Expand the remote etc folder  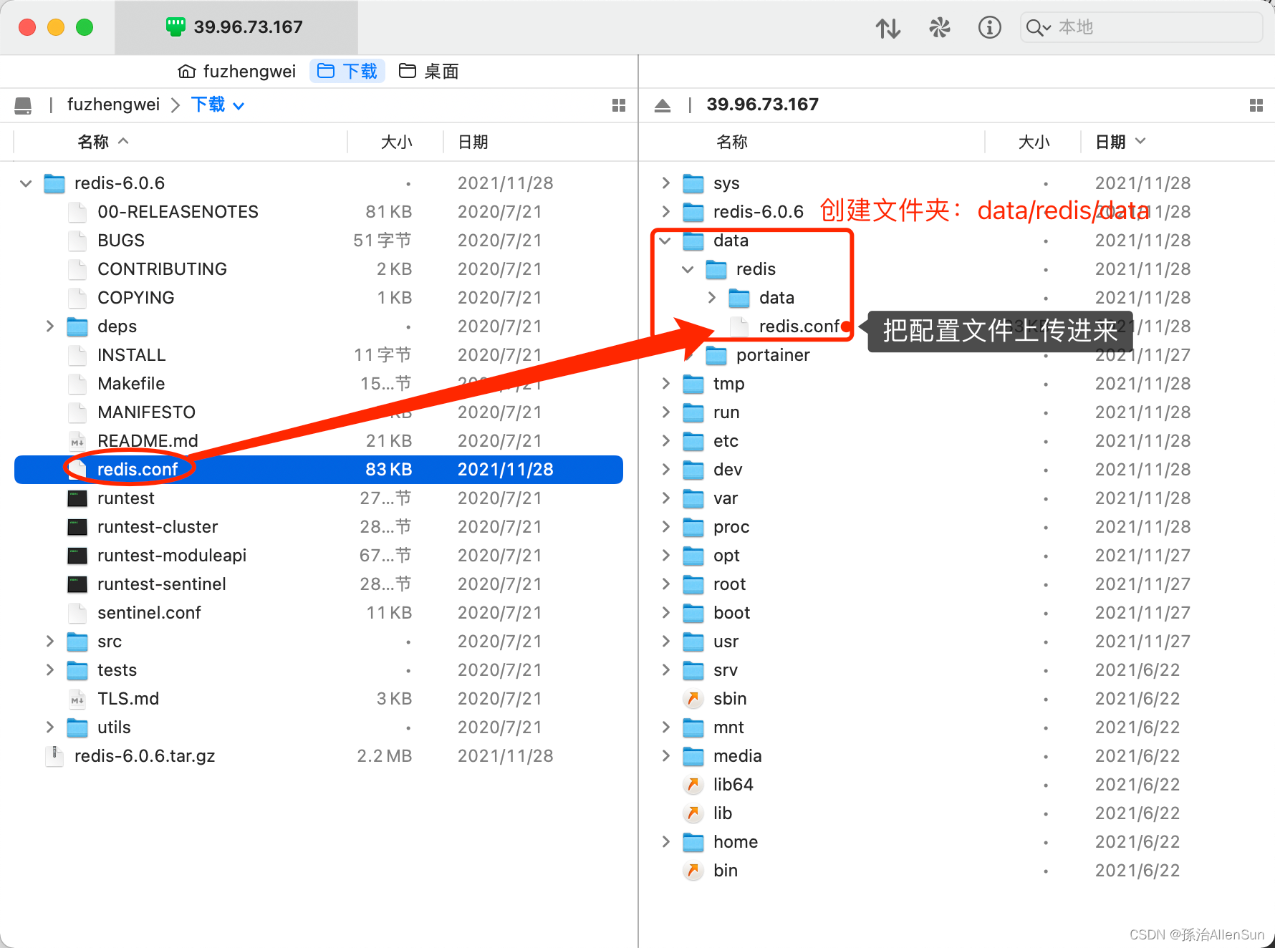click(x=665, y=441)
